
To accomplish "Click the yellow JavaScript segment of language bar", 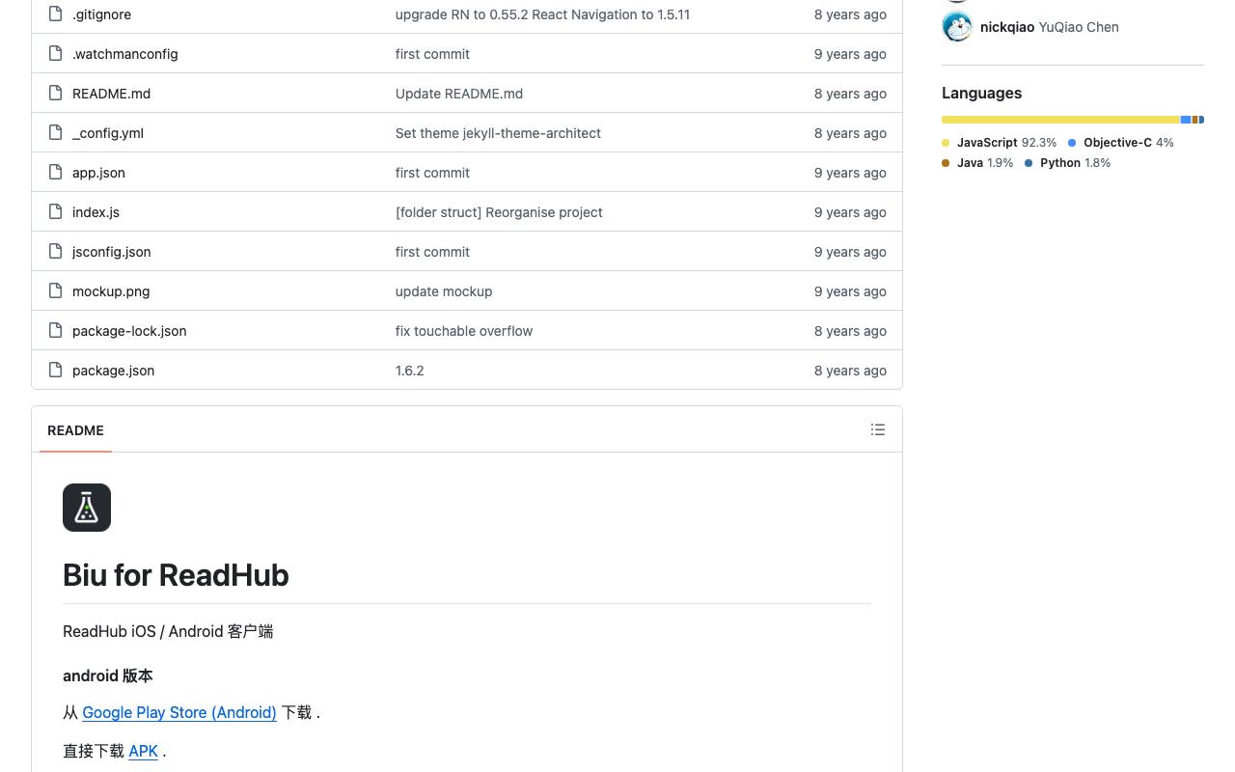I will 1060,120.
